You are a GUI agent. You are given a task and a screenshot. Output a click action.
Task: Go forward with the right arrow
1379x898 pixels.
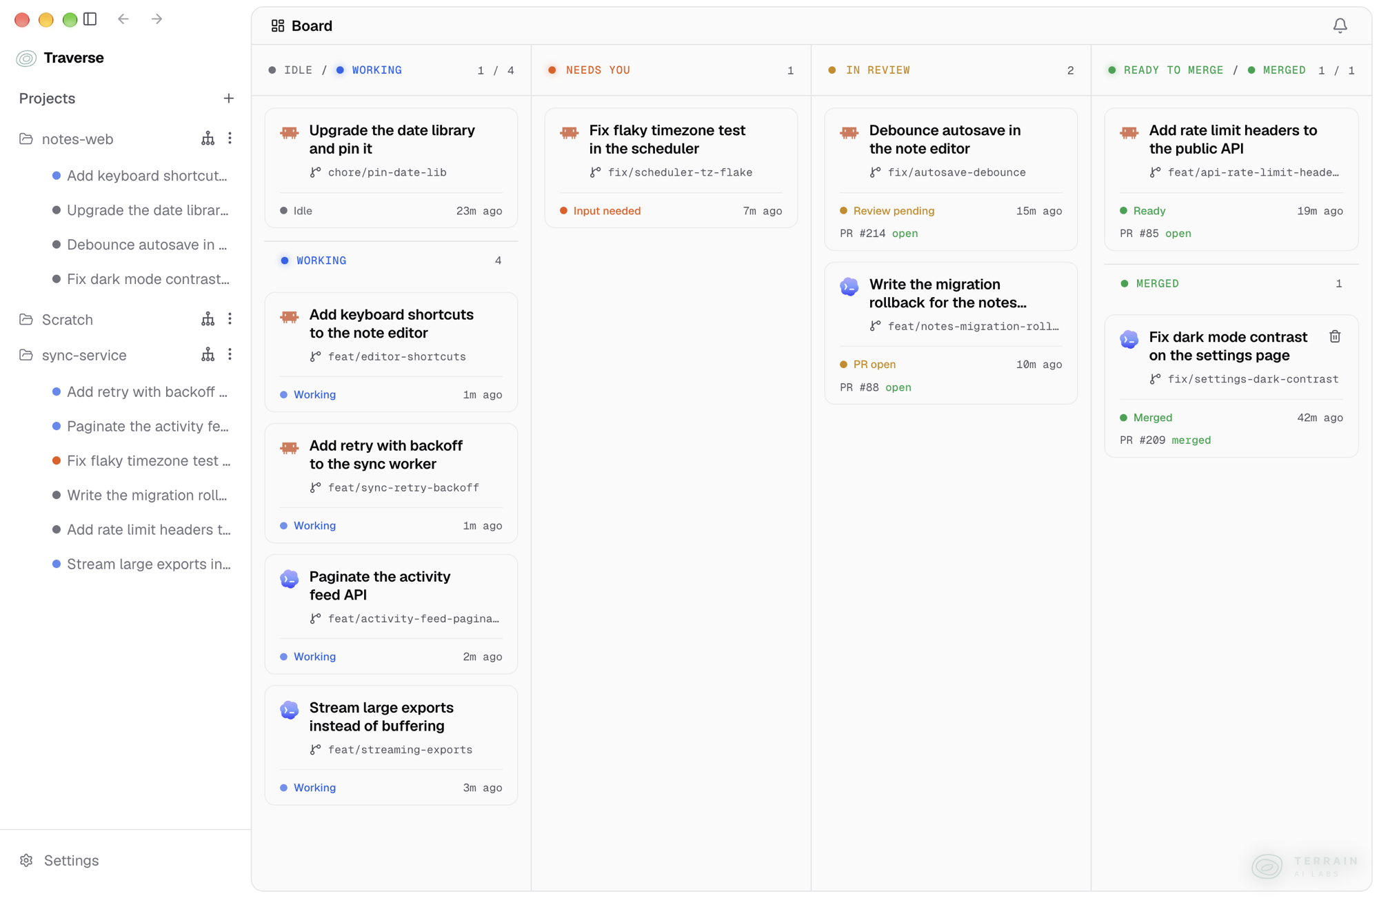pos(157,19)
